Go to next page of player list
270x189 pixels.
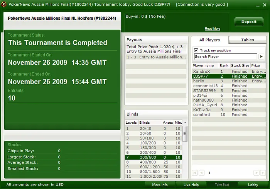(256, 173)
